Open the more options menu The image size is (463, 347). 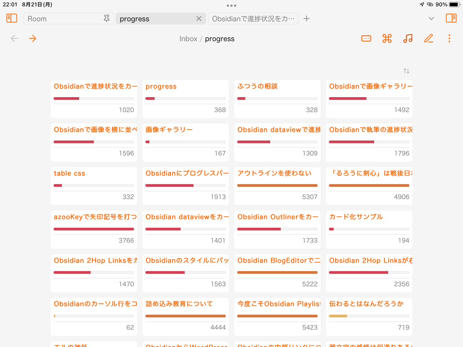(449, 38)
